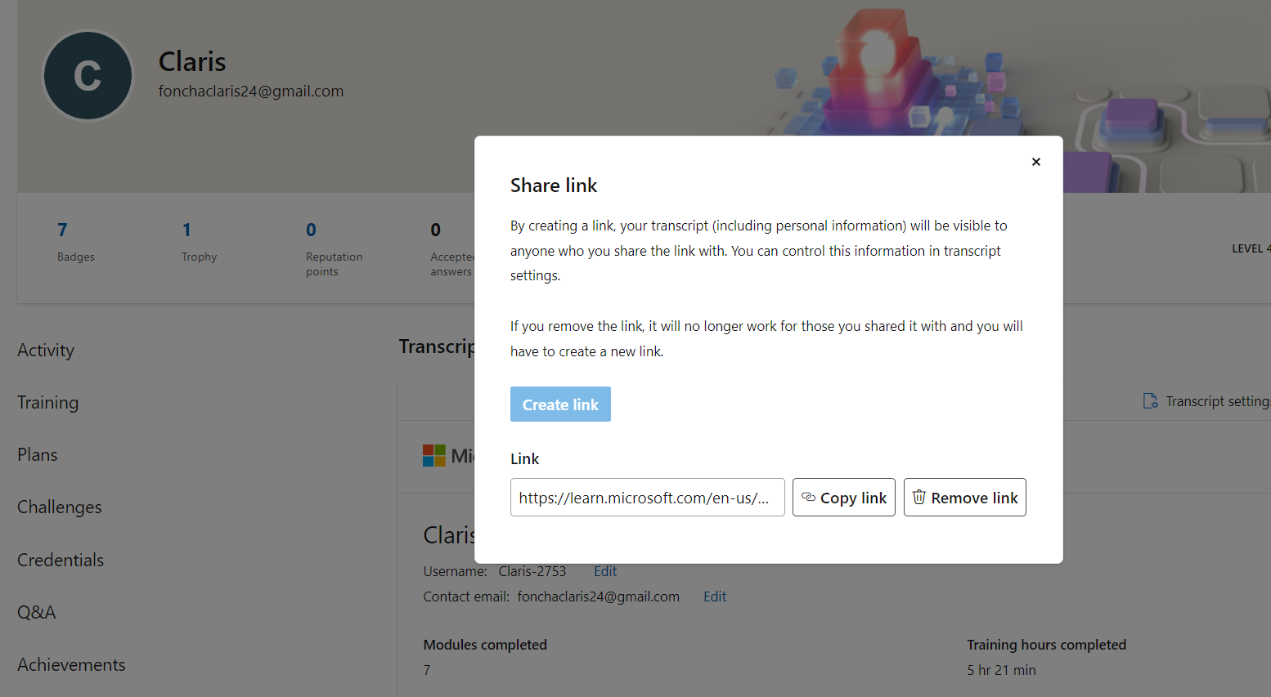The height and width of the screenshot is (697, 1271).
Task: Open Transcript settings
Action: [x=1207, y=401]
